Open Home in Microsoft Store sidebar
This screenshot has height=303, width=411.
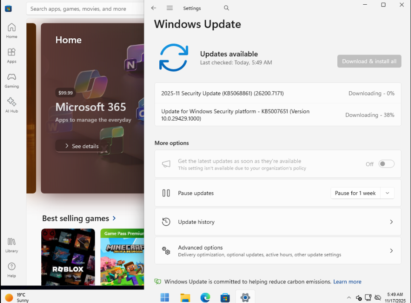11,31
